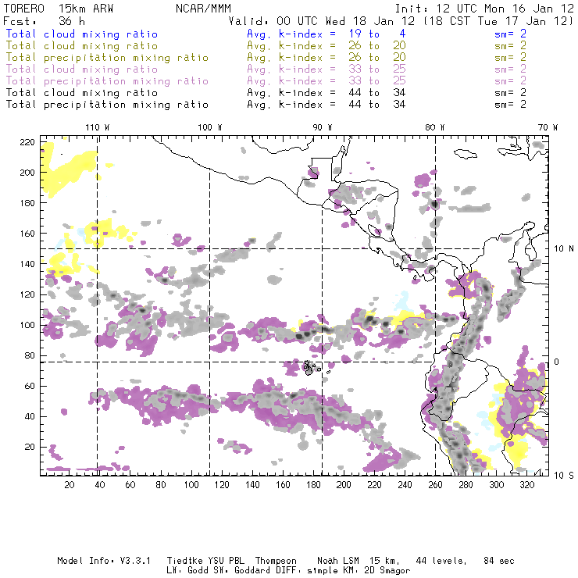Click the x-axis tick label '260'
Viewport: 578px width, 578px height.
(435, 485)
